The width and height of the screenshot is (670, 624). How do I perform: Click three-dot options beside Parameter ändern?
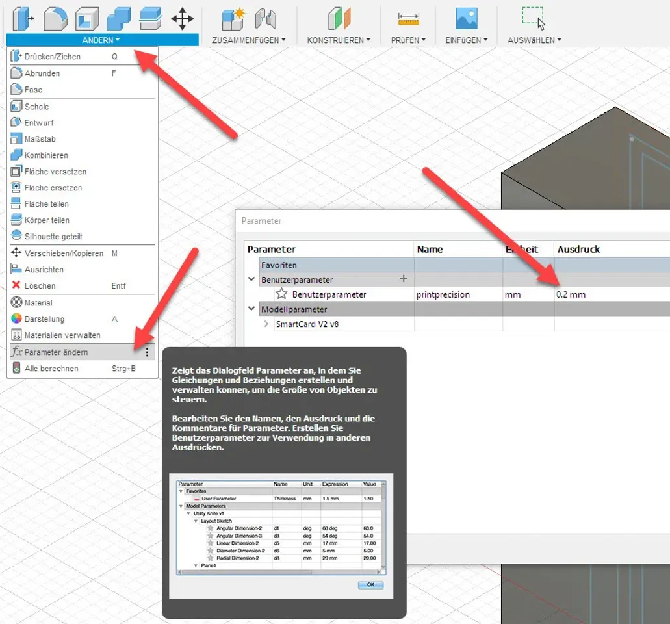coord(147,352)
